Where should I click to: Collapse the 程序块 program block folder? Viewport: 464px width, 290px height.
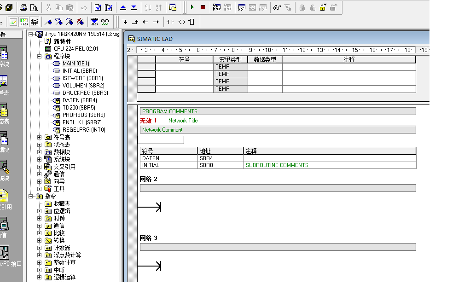39,56
